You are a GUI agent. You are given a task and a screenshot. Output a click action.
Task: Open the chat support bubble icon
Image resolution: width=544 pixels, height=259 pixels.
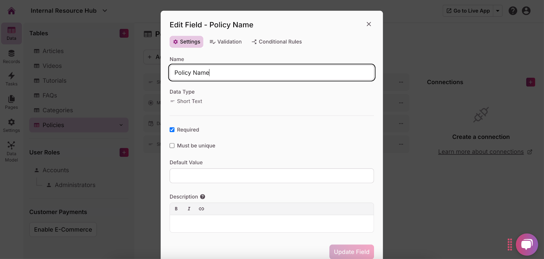tap(527, 244)
